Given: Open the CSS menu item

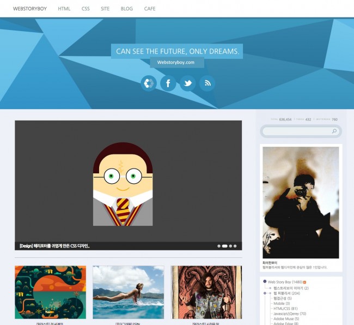Looking at the screenshot, I should (86, 9).
